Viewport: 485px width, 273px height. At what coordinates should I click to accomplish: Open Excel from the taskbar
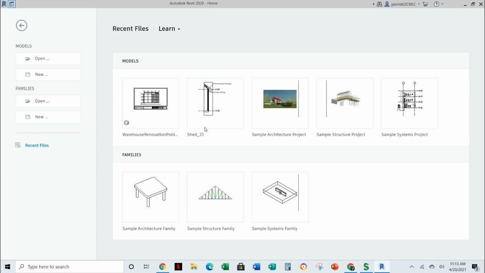coord(225,267)
